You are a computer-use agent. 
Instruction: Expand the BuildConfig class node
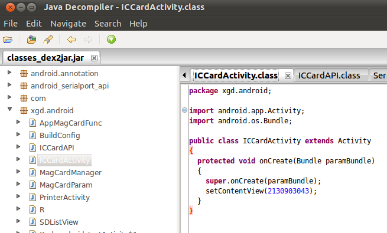18,134
